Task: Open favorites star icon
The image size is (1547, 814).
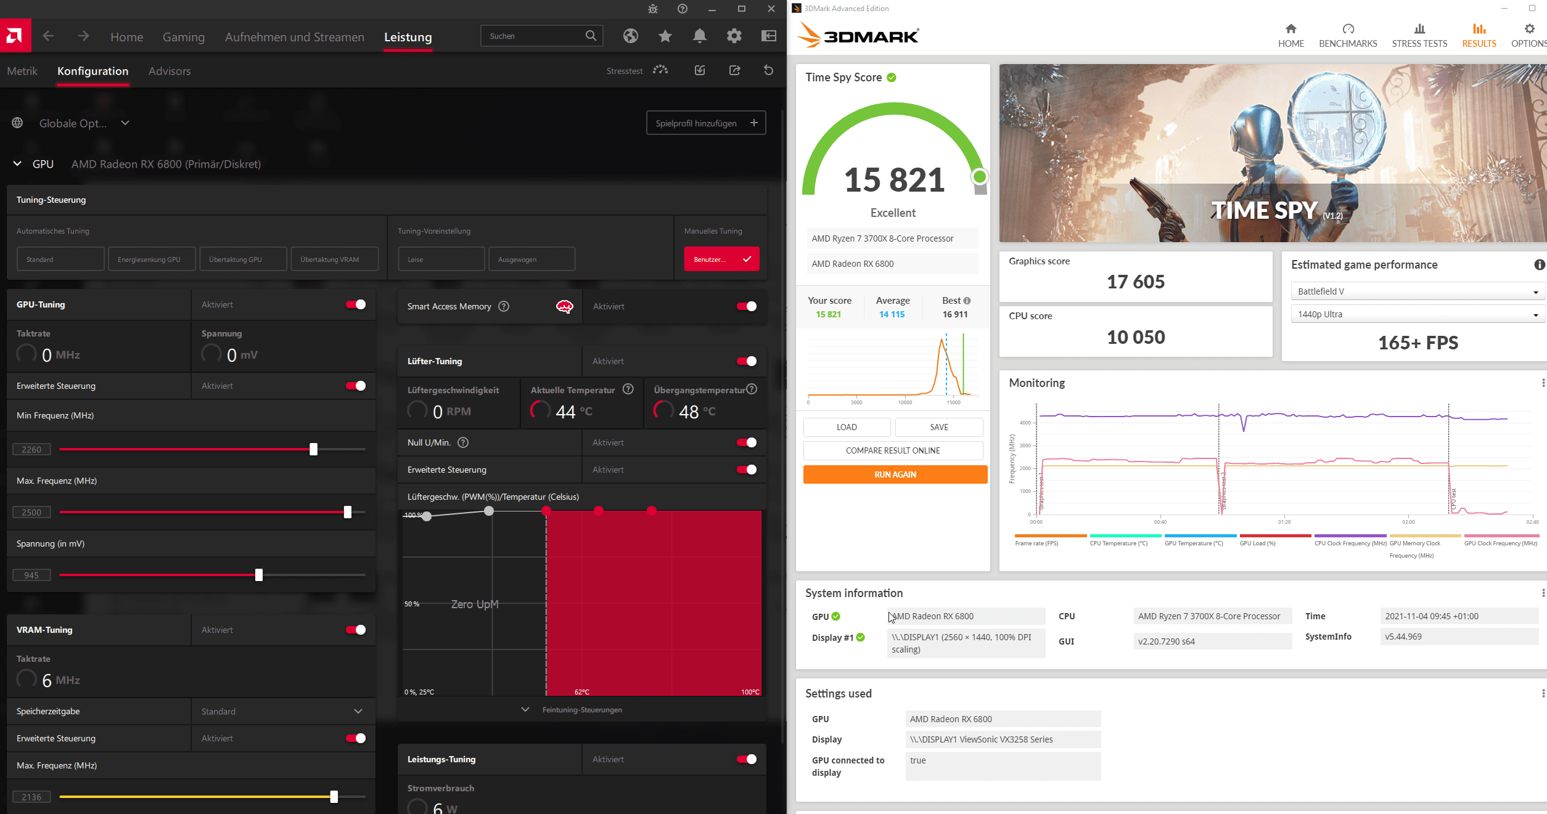Action: [665, 36]
